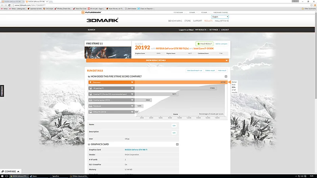This screenshot has height=178, width=317.
Task: Click the Futuremark logo icon
Action: (x=83, y=12)
